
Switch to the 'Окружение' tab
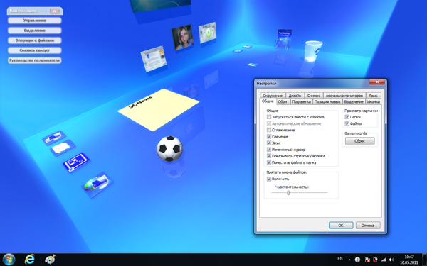click(x=273, y=96)
